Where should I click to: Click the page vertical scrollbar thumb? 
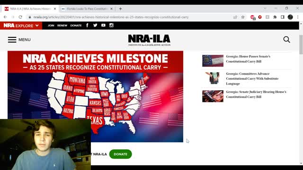pos(301,45)
